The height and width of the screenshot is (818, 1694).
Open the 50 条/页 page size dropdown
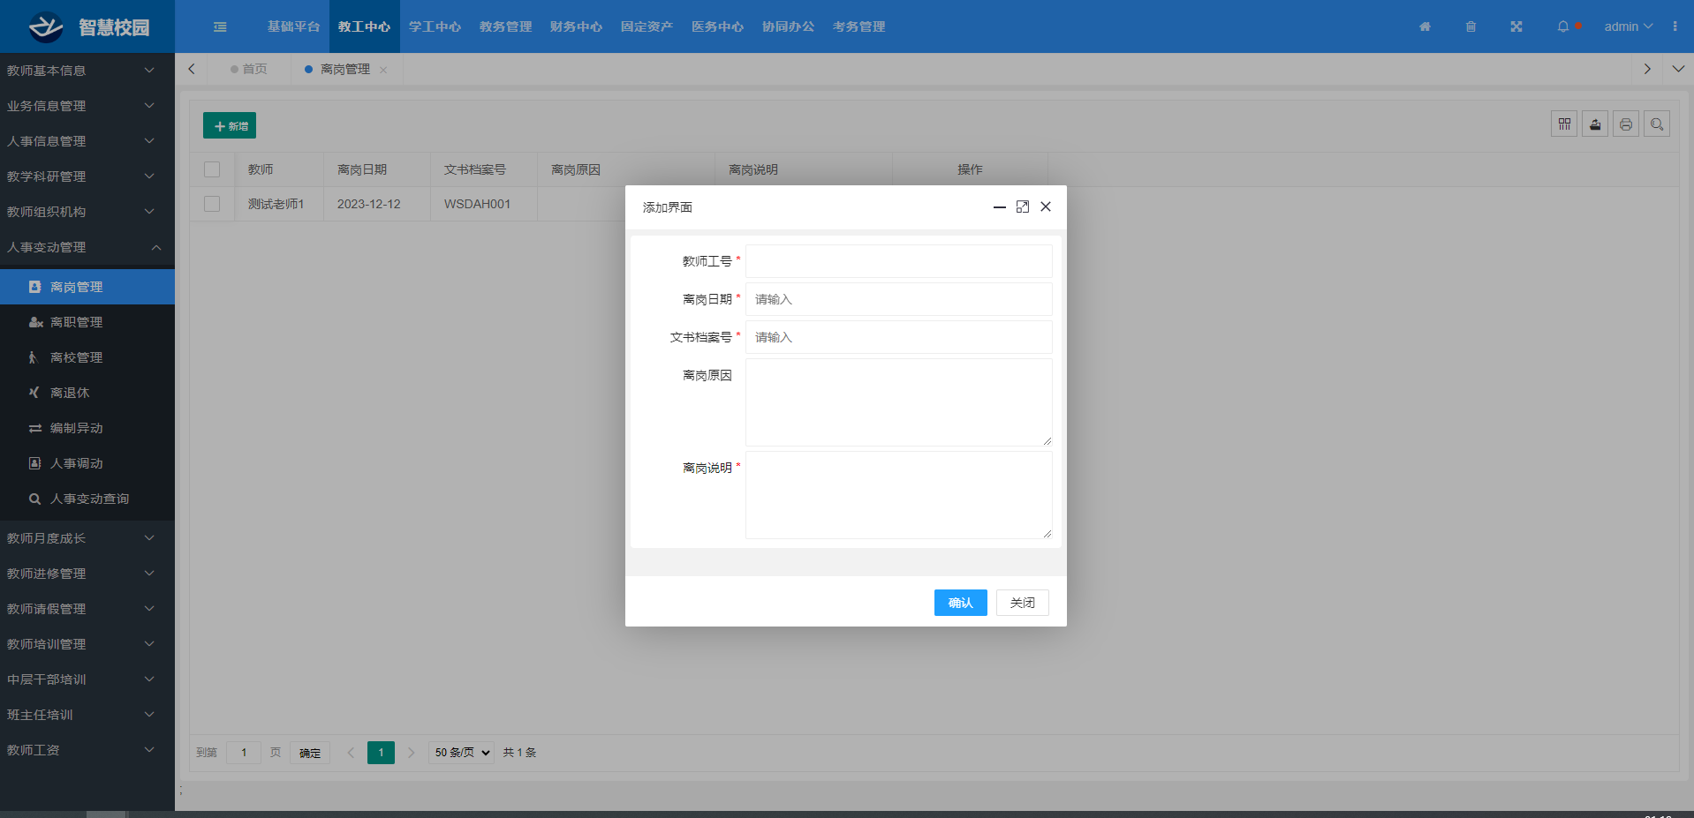(x=461, y=753)
